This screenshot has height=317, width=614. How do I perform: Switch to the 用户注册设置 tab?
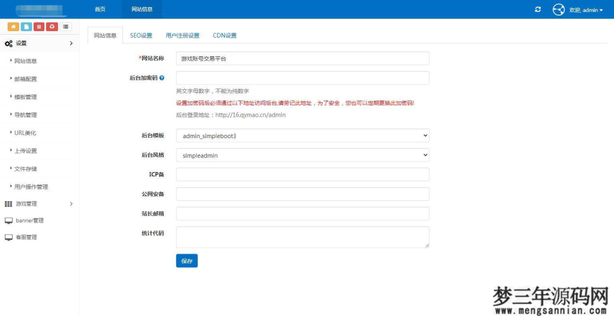pos(182,35)
